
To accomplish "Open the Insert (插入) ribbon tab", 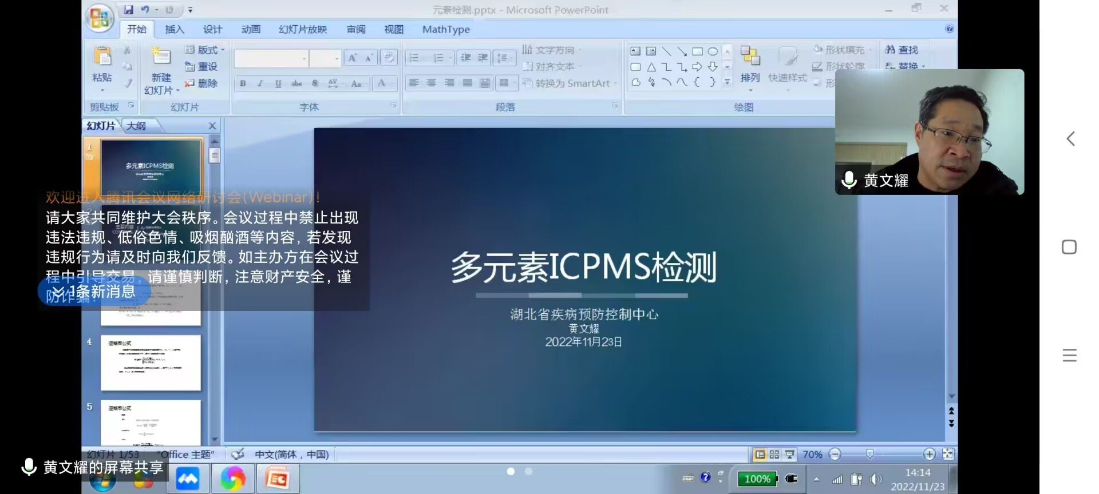I will pos(175,29).
